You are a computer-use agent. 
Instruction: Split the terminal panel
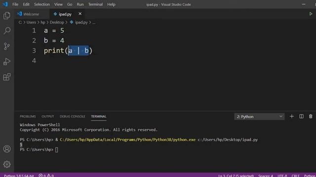(x=301, y=117)
